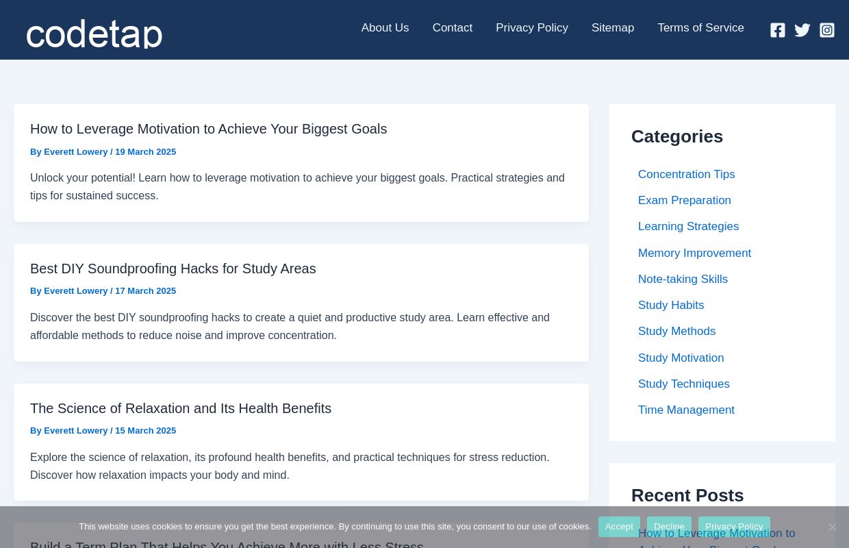The width and height of the screenshot is (849, 548).
Task: Go to the Contact page
Action: click(453, 28)
